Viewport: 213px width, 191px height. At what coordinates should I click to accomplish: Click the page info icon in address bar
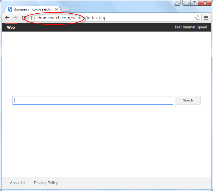33,18
